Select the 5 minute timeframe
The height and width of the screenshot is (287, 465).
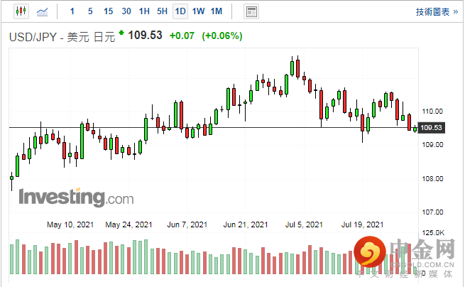click(89, 11)
